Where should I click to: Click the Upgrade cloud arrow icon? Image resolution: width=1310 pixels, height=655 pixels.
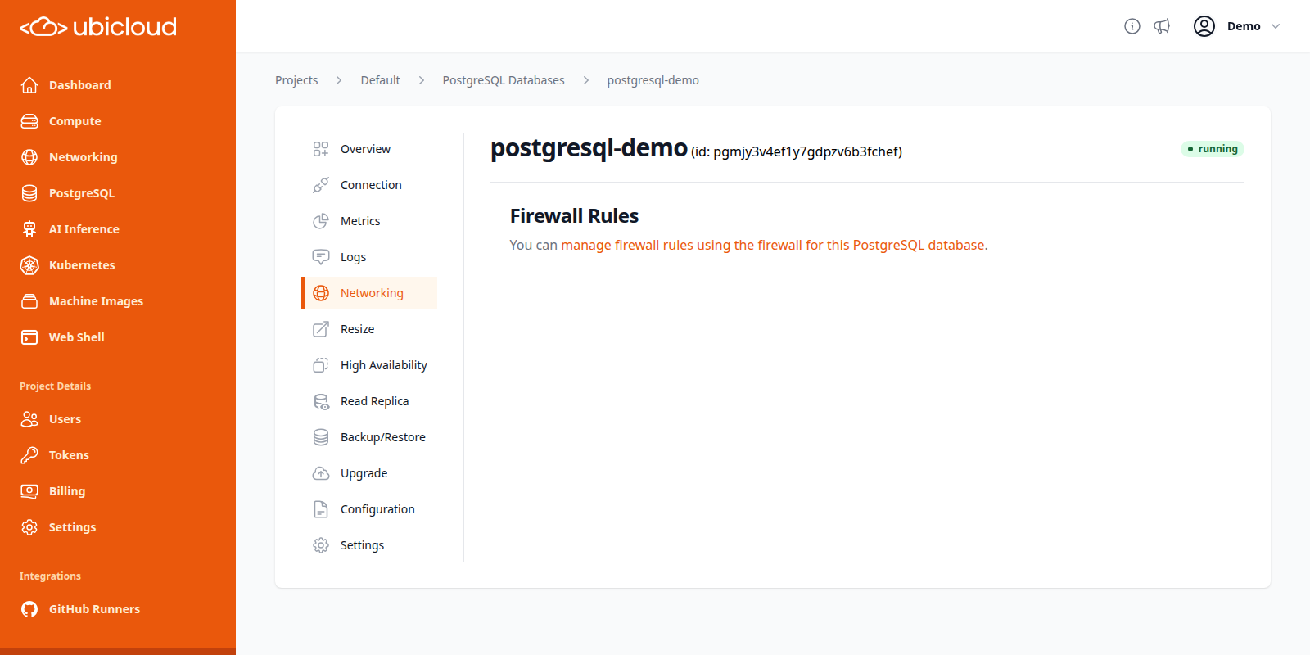[321, 473]
